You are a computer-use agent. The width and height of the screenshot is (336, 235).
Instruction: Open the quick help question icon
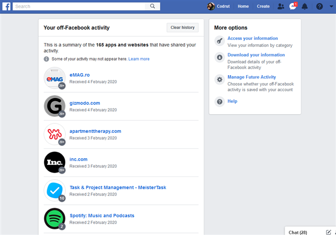tap(319, 6)
